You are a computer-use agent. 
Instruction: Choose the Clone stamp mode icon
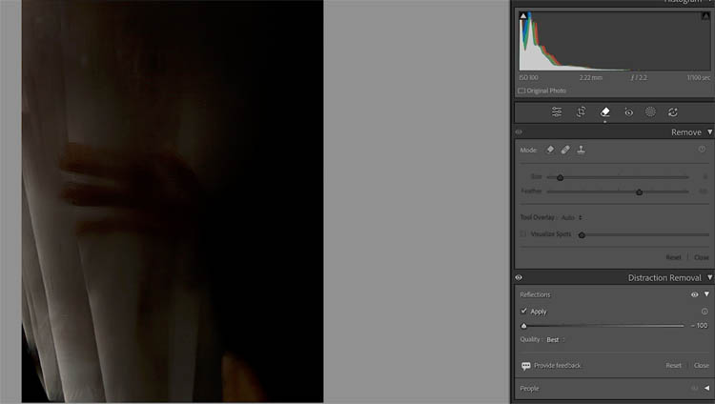(581, 150)
